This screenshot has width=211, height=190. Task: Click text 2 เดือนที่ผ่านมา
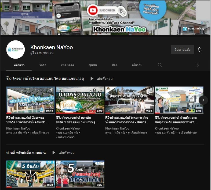point(65,137)
